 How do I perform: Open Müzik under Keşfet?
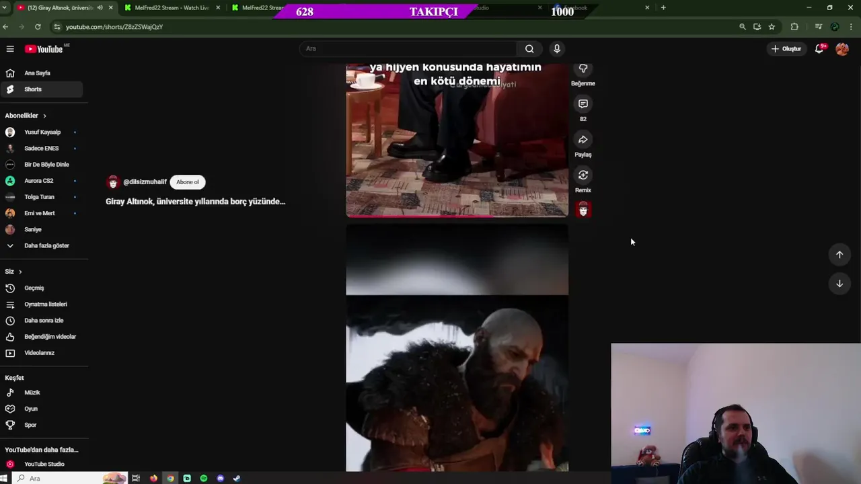tap(41, 393)
